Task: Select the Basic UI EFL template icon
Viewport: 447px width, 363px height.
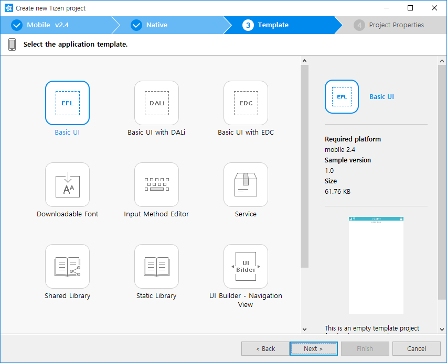Action: pos(67,103)
